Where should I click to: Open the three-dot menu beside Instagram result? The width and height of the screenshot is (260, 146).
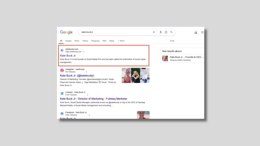coord(86,72)
